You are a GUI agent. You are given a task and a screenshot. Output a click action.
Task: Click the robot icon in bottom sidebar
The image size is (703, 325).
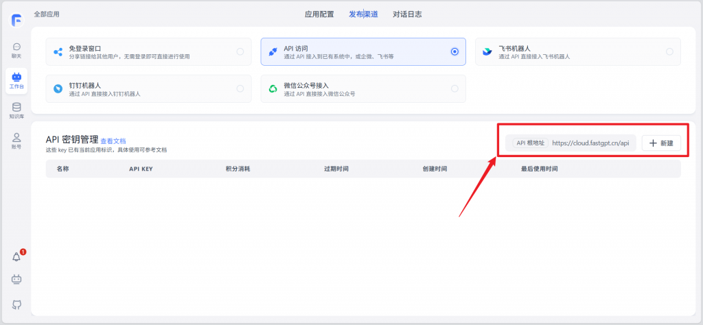tap(16, 279)
